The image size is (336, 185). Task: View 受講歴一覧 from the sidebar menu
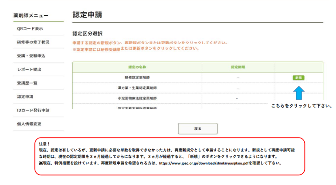[x=27, y=83]
